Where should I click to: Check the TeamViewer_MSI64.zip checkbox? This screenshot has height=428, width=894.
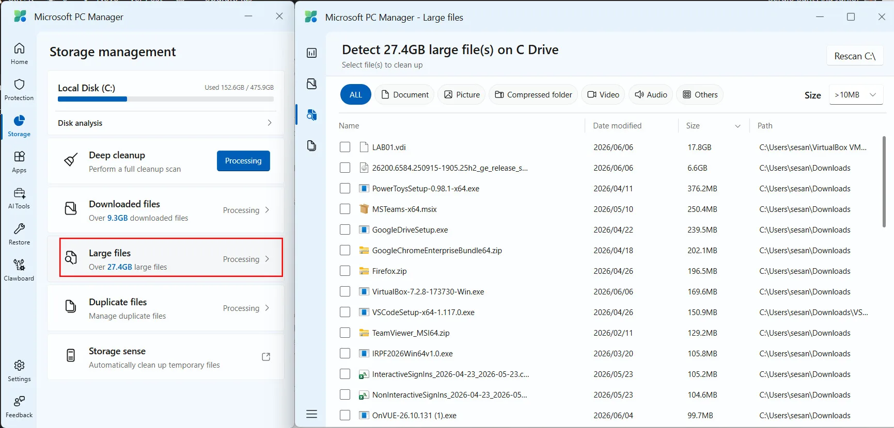pos(345,333)
